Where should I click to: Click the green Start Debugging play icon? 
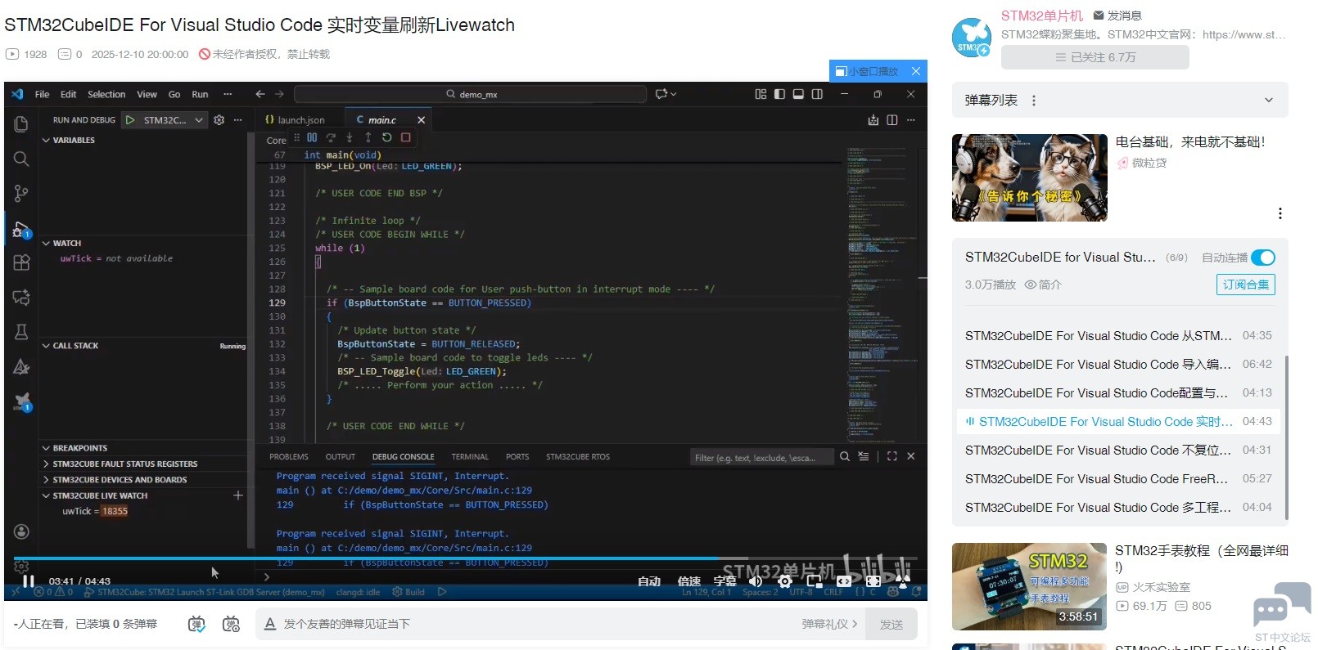[x=130, y=120]
